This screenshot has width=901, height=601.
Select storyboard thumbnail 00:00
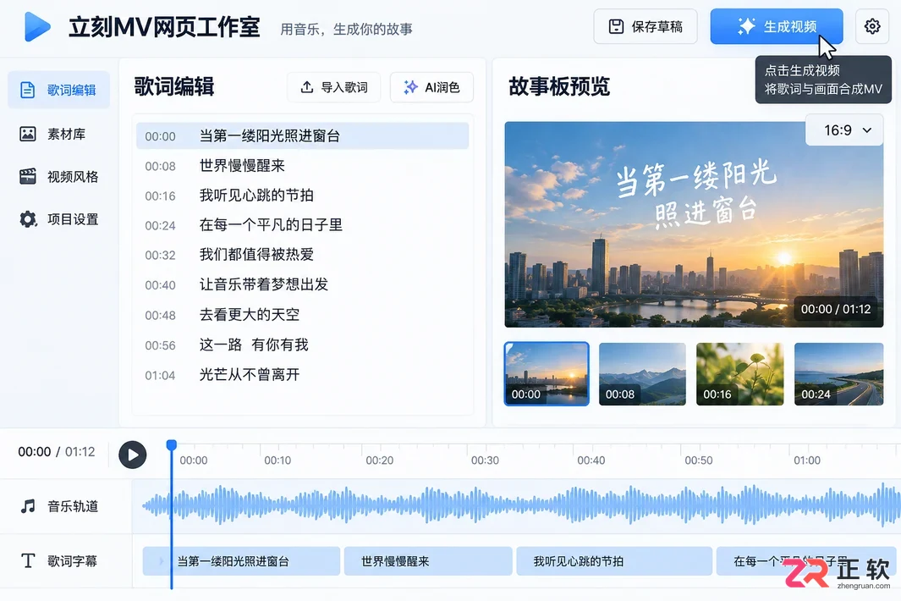547,374
